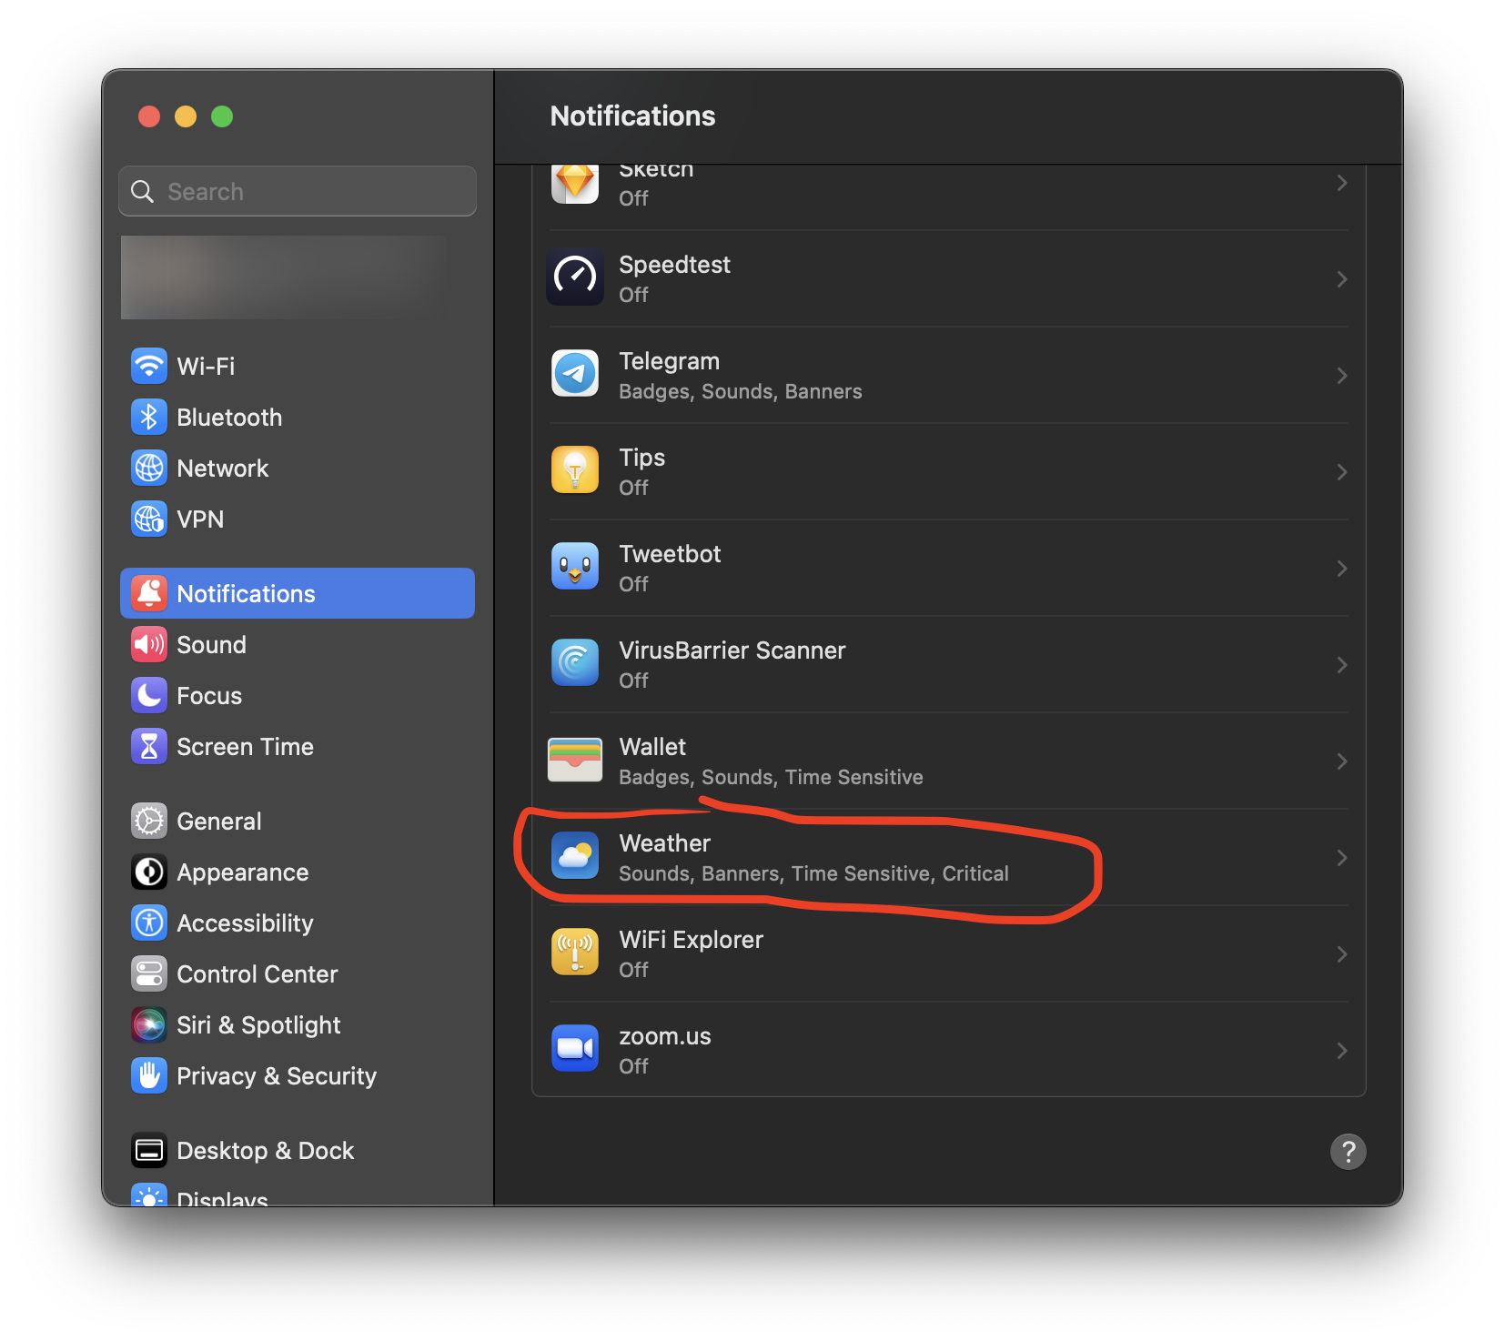Screen dimensions: 1505x1341
Task: Click the Telegram app icon
Action: [x=575, y=374]
